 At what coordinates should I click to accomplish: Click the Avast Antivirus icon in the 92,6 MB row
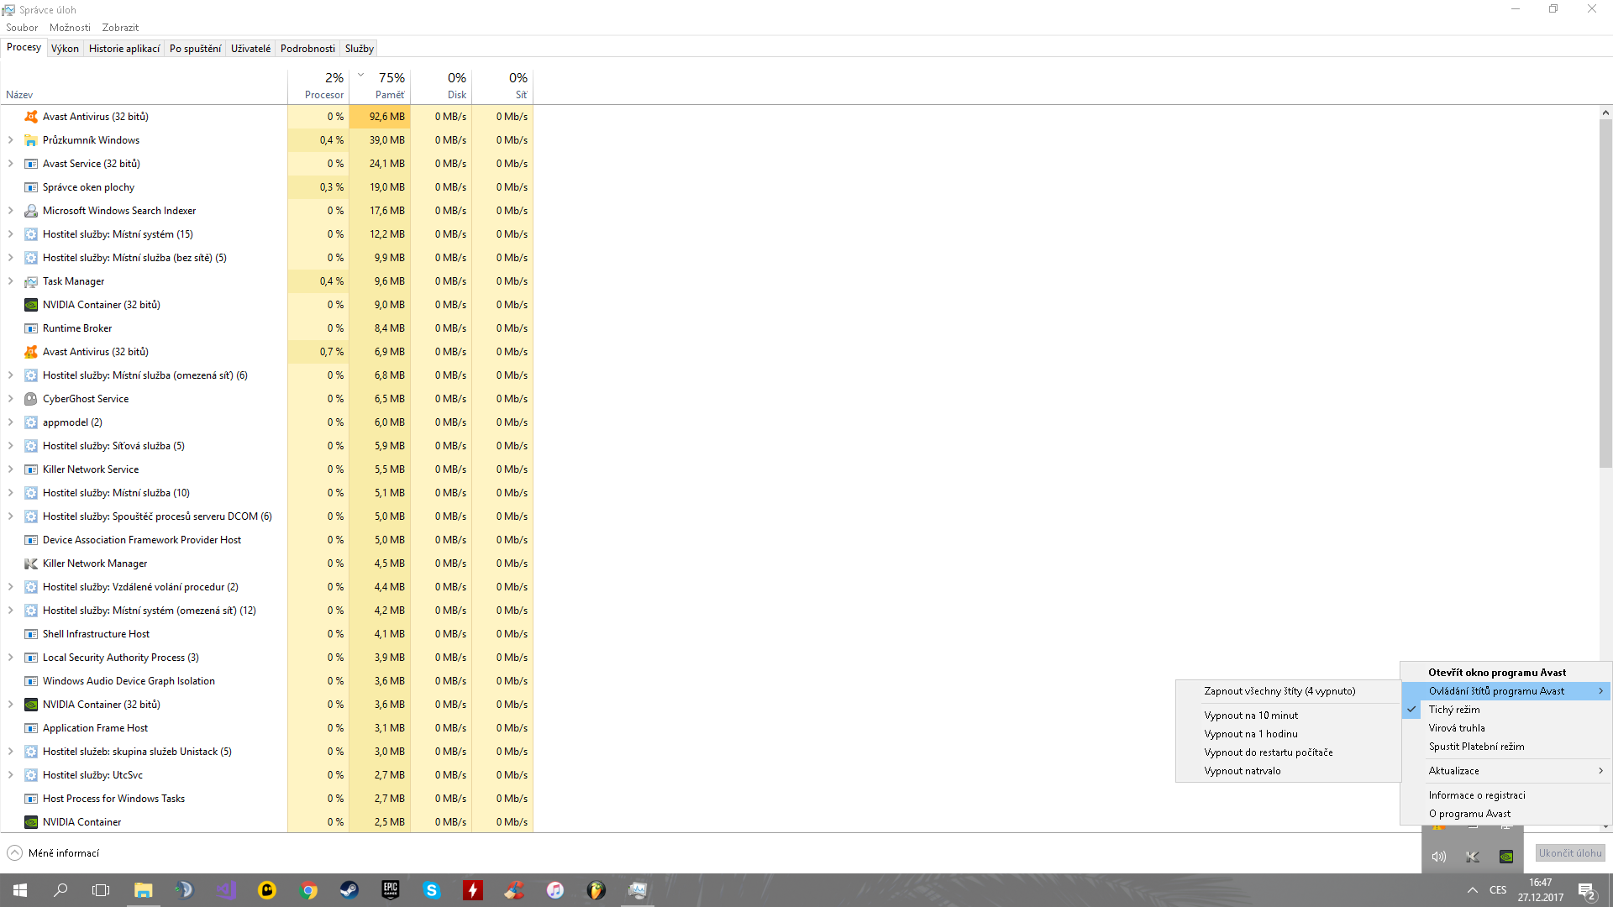point(31,117)
